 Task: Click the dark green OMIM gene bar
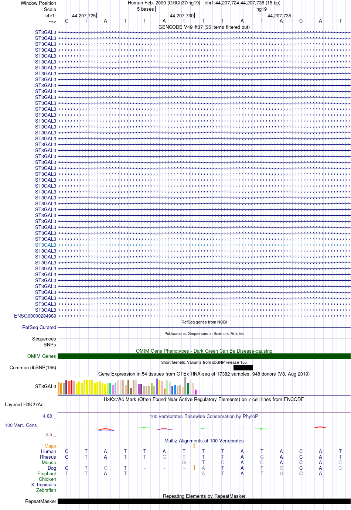(x=204, y=356)
